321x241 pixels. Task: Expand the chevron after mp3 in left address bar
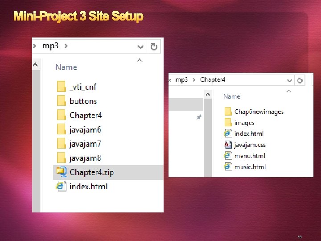pyautogui.click(x=66, y=46)
